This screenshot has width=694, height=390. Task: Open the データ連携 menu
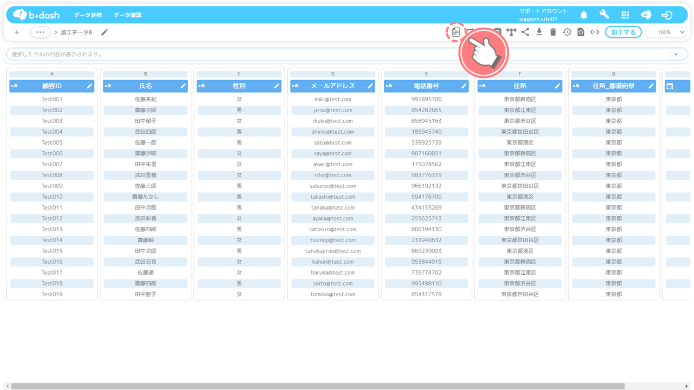tap(88, 15)
